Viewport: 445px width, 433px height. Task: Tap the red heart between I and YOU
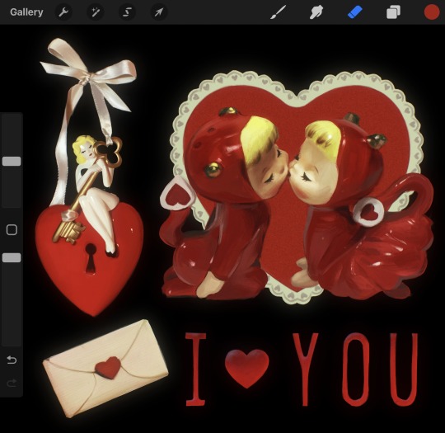(246, 369)
